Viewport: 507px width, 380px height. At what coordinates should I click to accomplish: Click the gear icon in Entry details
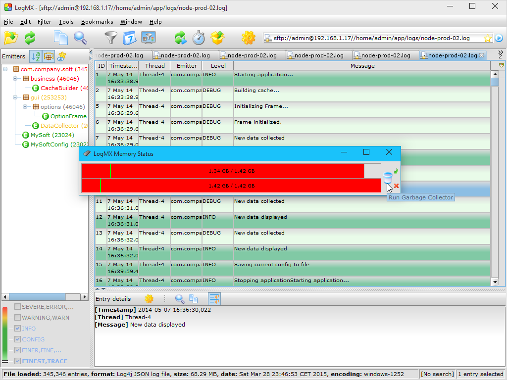(149, 299)
